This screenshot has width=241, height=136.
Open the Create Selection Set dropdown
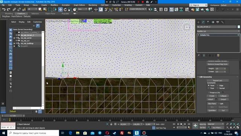tap(138, 9)
